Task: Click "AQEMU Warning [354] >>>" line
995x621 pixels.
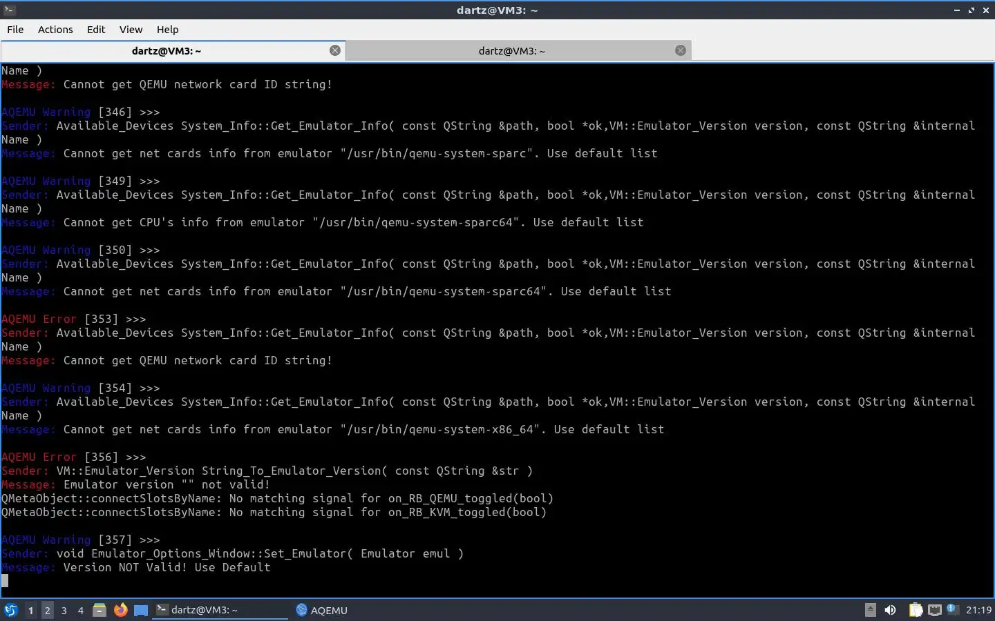Action: click(x=81, y=388)
